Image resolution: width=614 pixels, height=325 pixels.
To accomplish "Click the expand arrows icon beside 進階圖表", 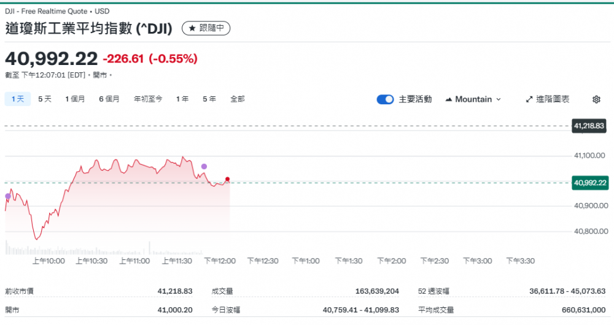I will point(529,99).
